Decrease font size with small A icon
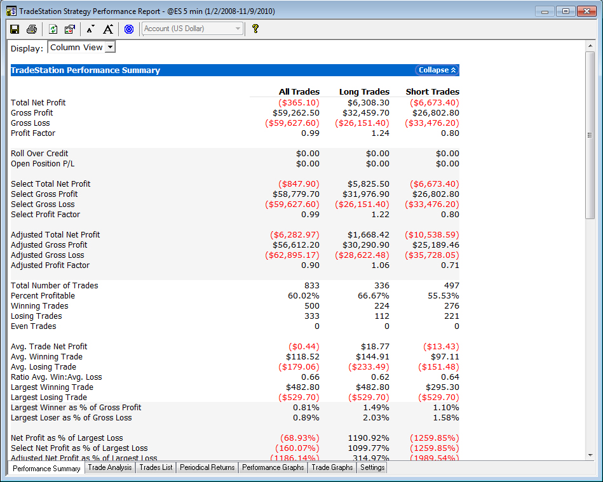This screenshot has width=603, height=482. pyautogui.click(x=90, y=29)
